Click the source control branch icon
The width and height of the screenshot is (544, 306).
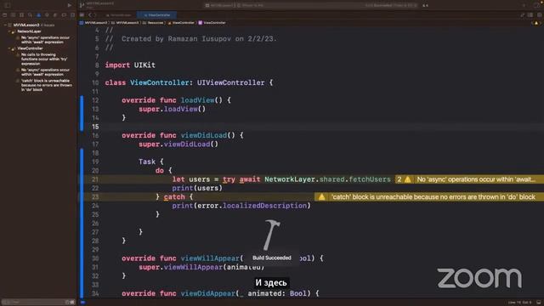(82, 5)
